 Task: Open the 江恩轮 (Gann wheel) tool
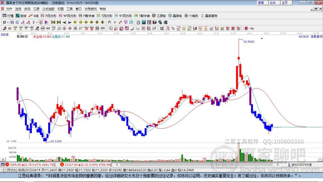coord(159,16)
